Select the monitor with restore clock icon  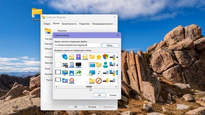tap(92, 73)
